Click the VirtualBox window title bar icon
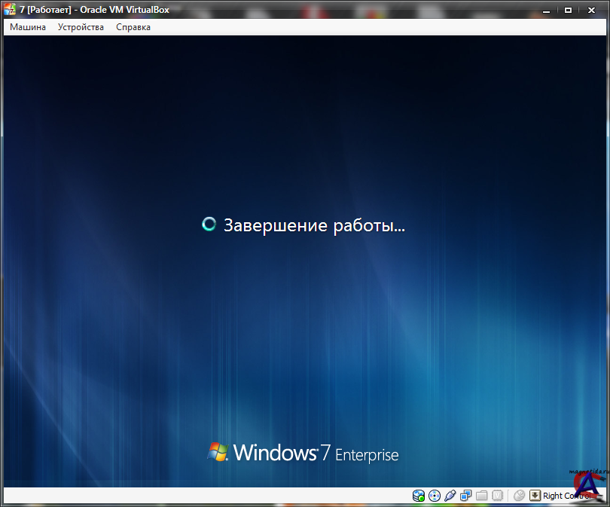610x507 pixels. click(10, 9)
